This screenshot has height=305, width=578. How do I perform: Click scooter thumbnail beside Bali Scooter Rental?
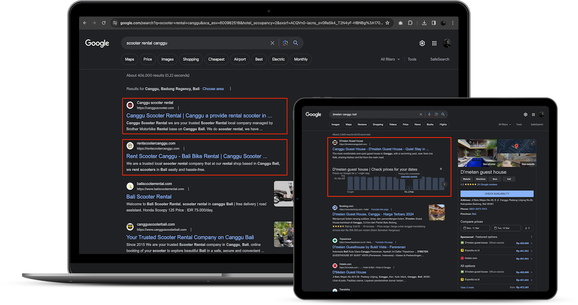pos(283,194)
